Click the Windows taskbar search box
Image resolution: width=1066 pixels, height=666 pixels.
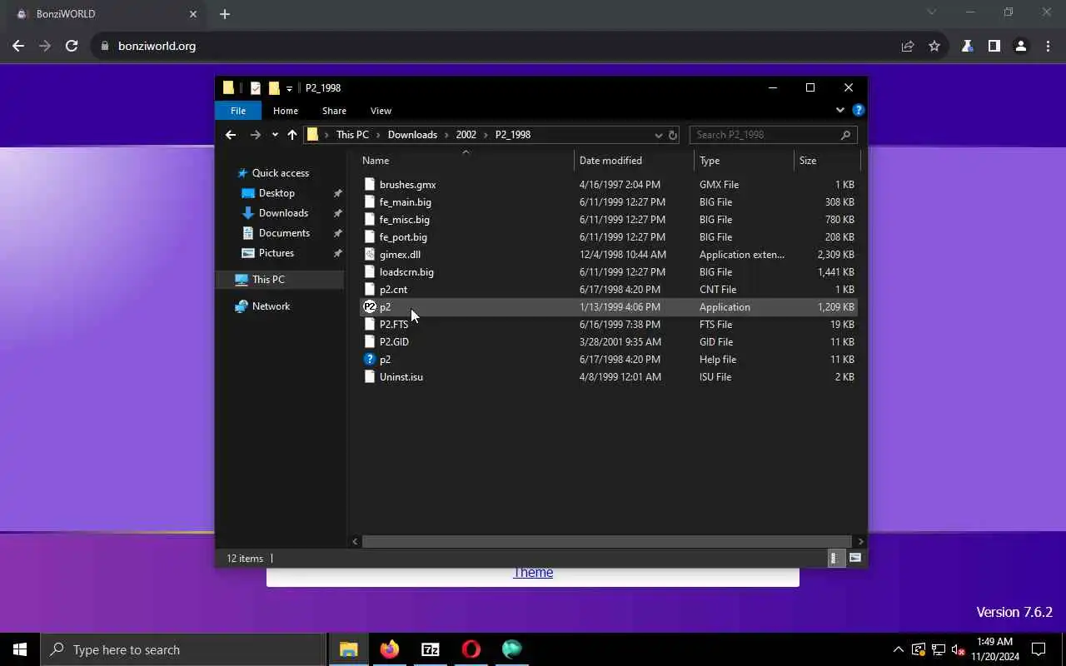point(182,649)
